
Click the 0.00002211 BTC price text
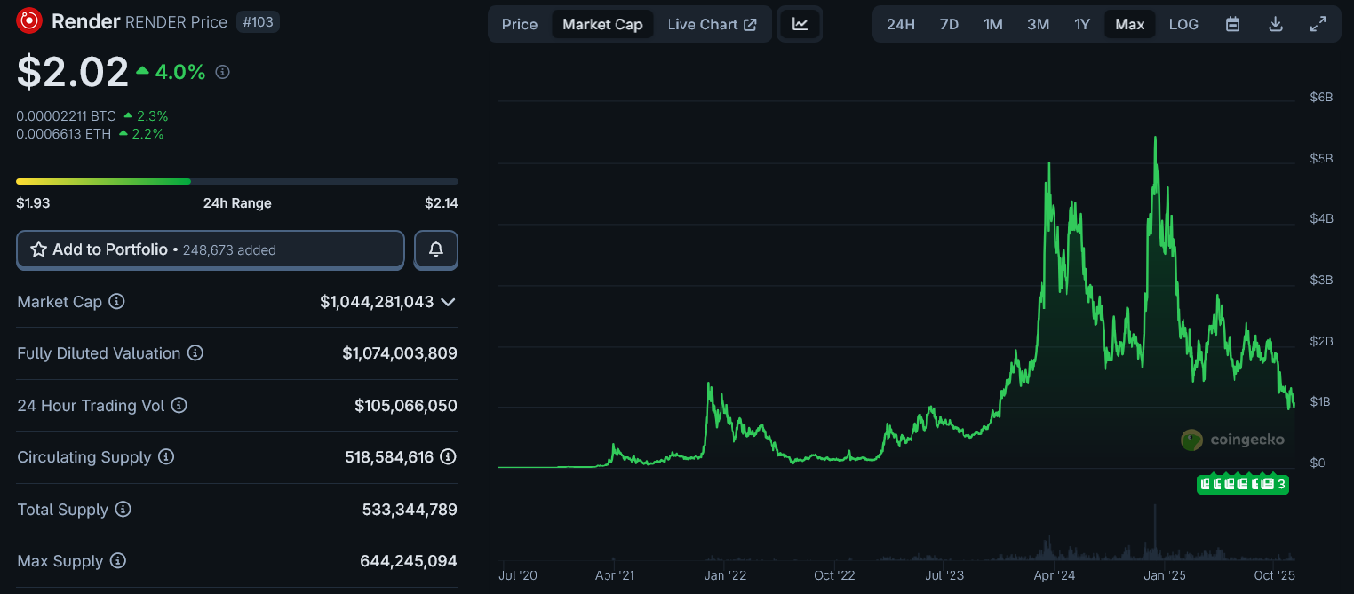click(x=67, y=116)
